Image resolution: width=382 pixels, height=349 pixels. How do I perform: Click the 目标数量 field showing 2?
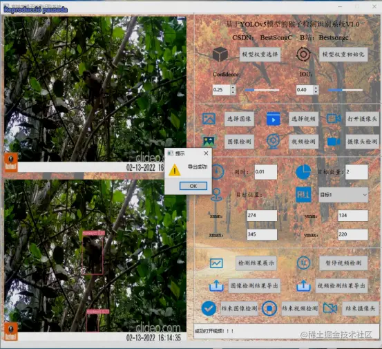tap(356, 172)
